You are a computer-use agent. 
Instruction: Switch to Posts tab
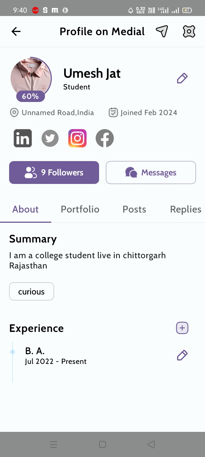134,209
